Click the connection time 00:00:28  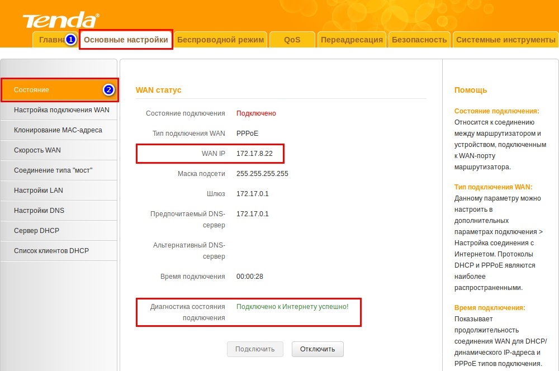(250, 277)
